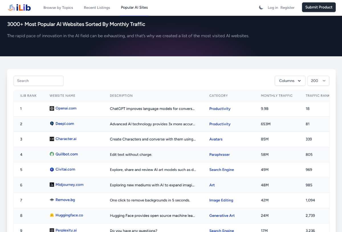Select the Popular AI Sites tab
Image resolution: width=342 pixels, height=232 pixels.
point(134,7)
